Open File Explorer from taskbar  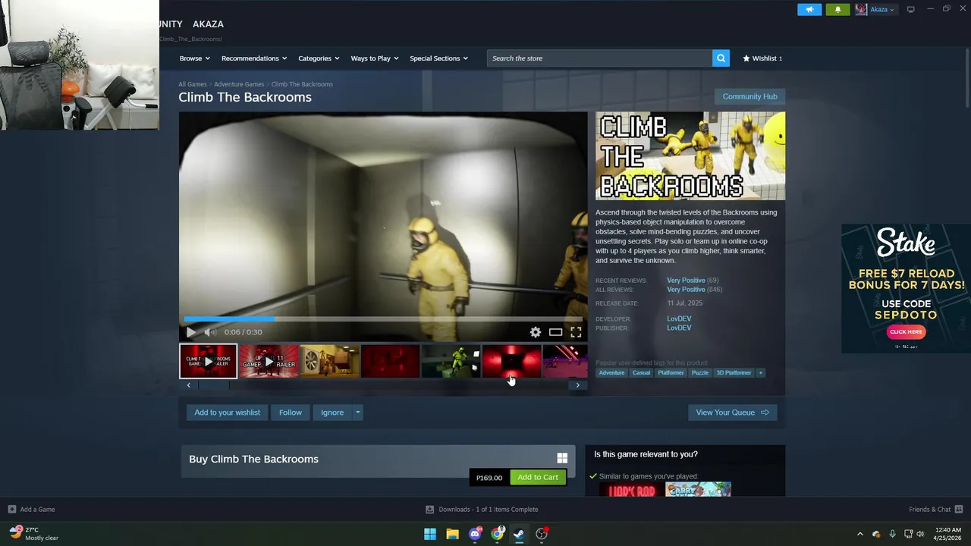452,534
